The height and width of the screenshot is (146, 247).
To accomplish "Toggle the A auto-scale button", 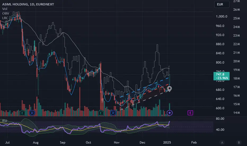I will [222, 143].
